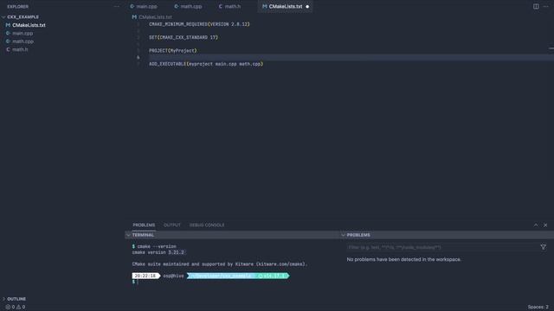Select the OUTPUT panel tab
554x311 pixels.
(x=172, y=225)
